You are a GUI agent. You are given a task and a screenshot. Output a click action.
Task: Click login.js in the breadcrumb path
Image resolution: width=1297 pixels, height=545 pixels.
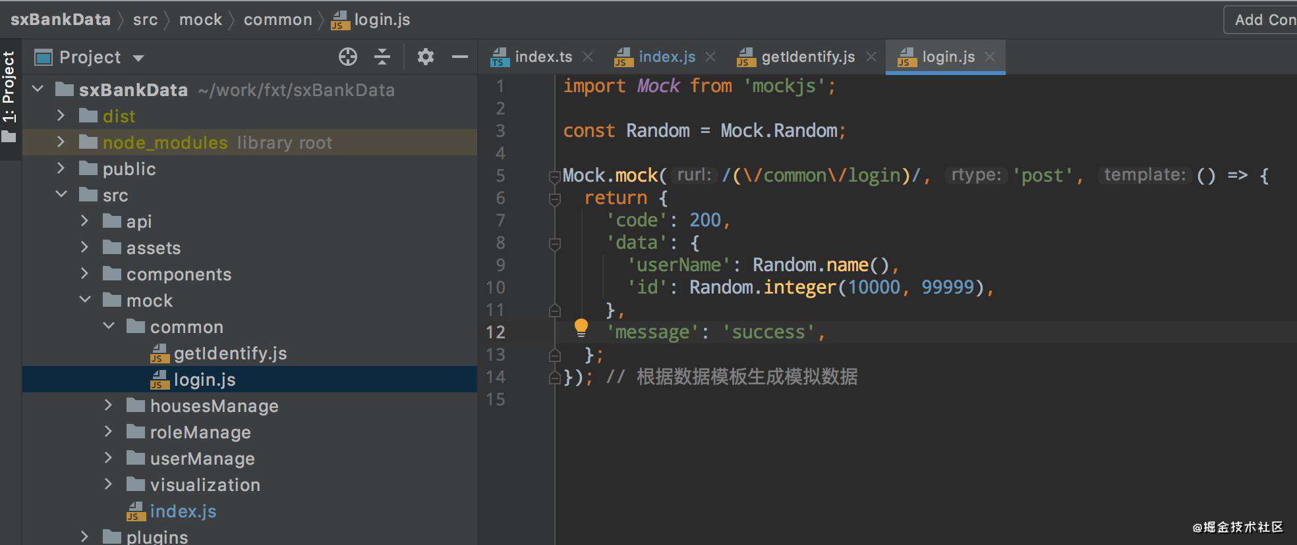click(x=370, y=20)
